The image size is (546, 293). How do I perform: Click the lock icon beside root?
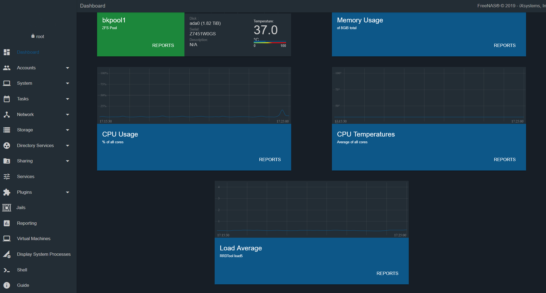33,36
